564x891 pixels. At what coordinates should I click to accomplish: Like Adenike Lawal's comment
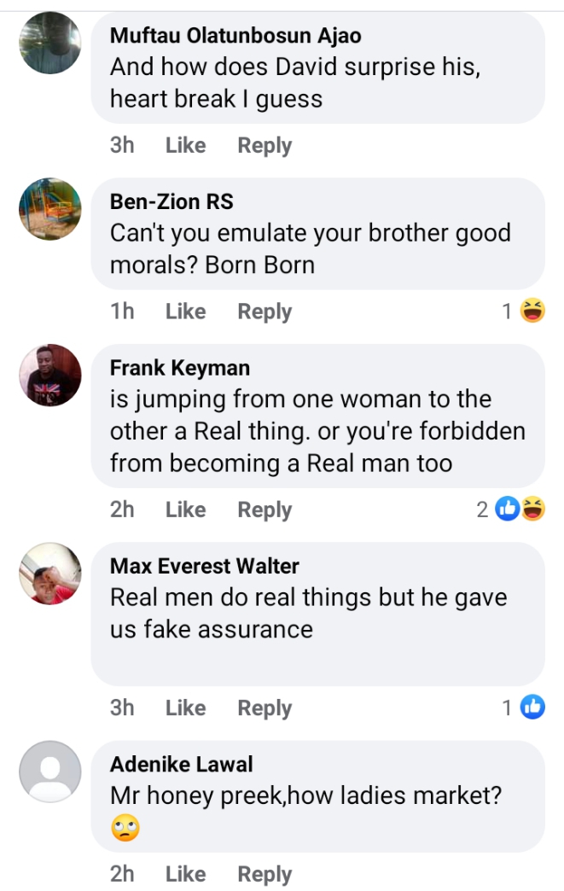coord(185,874)
